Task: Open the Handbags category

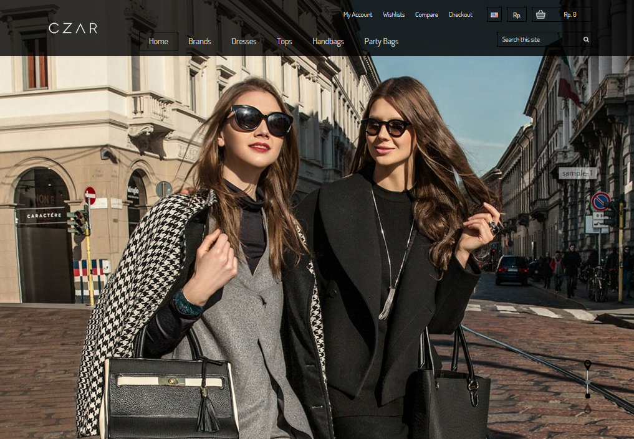Action: pos(328,42)
